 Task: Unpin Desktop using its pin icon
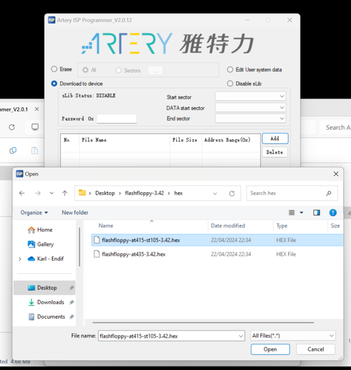click(71, 288)
